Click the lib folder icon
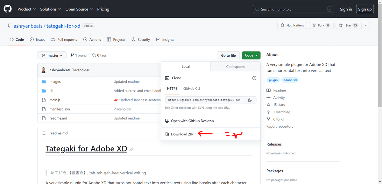The image size is (382, 184). coord(44,91)
